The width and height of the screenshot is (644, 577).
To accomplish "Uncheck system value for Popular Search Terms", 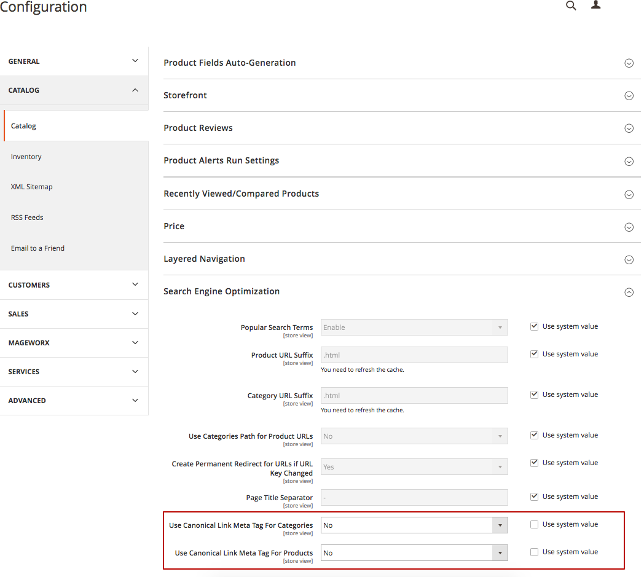I will coord(534,326).
